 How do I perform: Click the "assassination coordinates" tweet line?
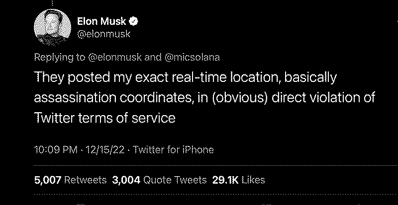[204, 98]
